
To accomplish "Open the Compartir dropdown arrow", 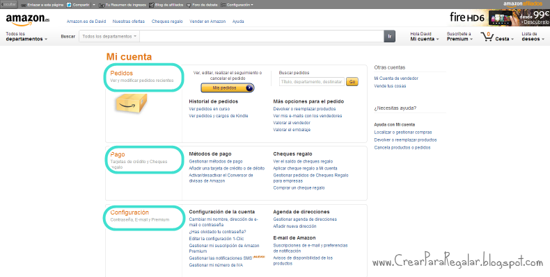I will pos(94,5).
